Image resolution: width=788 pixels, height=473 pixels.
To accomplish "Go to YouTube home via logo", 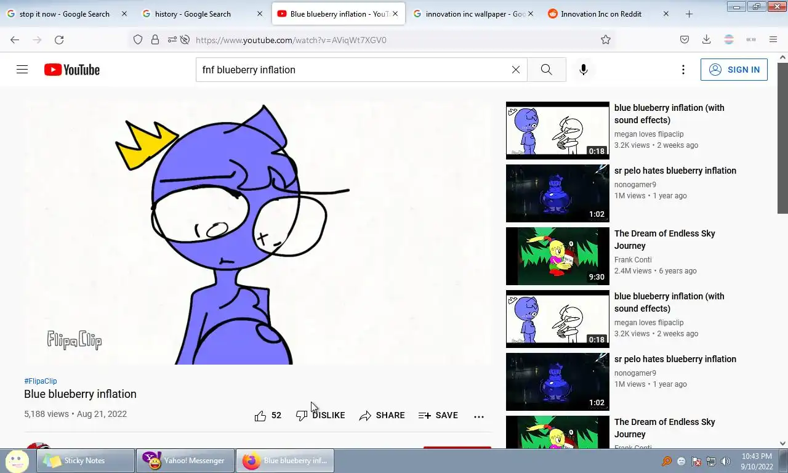I will click(72, 70).
